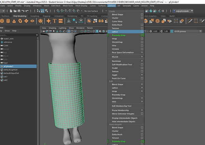Open the Mesh Tools menu
Viewport: 205px width, 145px height.
coord(68,6)
